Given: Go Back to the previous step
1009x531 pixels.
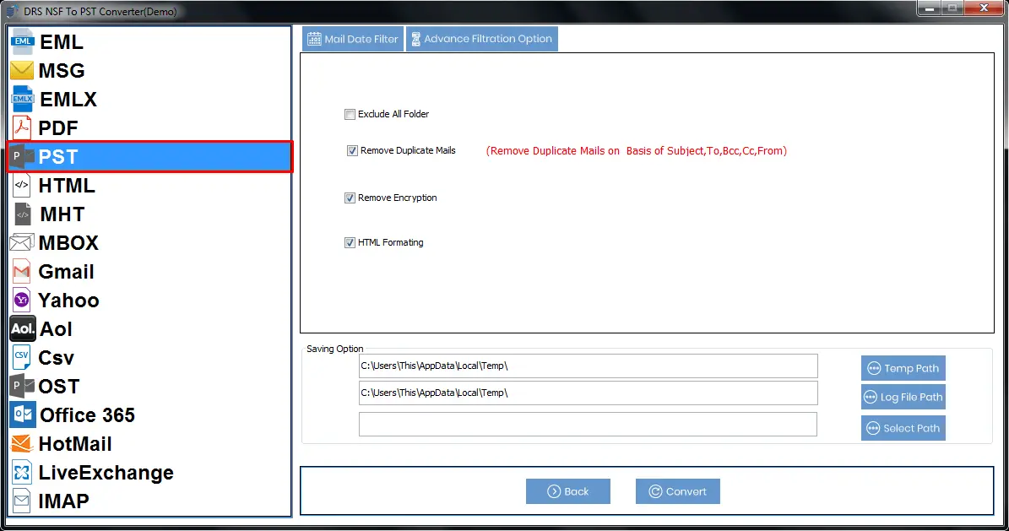Looking at the screenshot, I should click(567, 491).
